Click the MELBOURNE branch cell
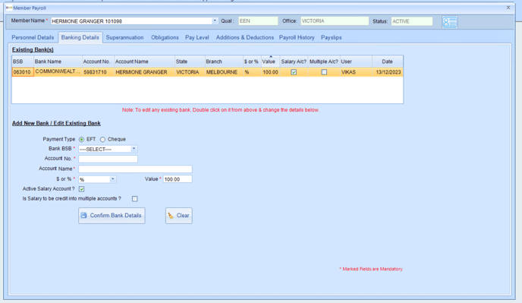522x303 pixels. pyautogui.click(x=224, y=72)
